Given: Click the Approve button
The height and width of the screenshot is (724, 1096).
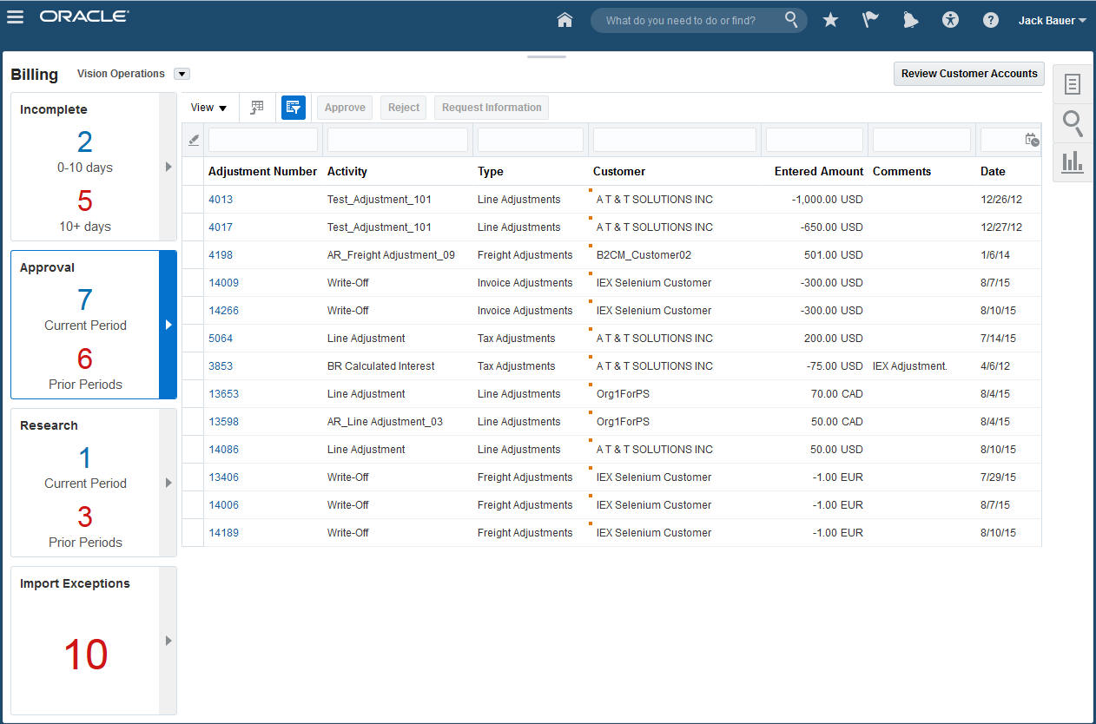Looking at the screenshot, I should (x=345, y=108).
